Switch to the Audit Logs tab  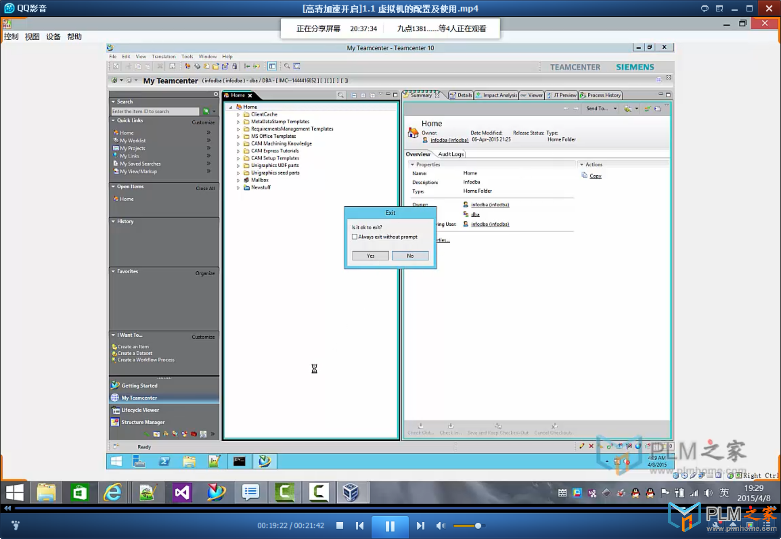coord(451,154)
